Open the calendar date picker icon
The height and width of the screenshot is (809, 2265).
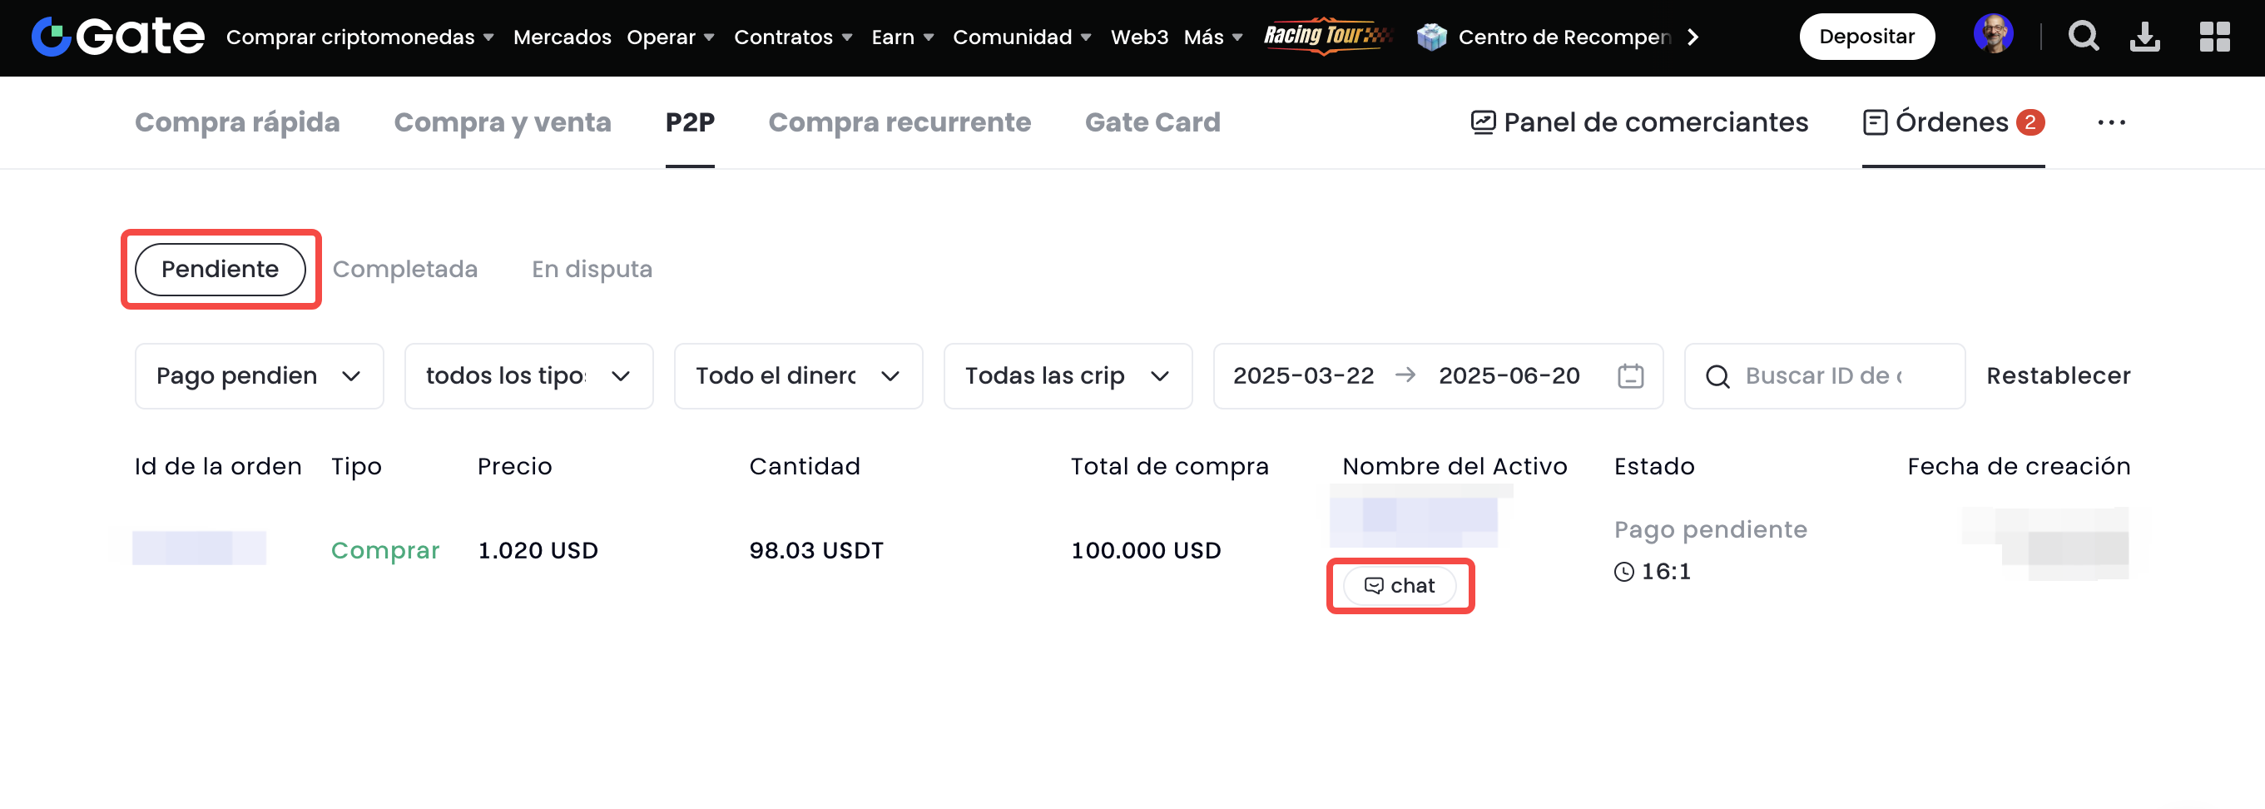(x=1630, y=376)
